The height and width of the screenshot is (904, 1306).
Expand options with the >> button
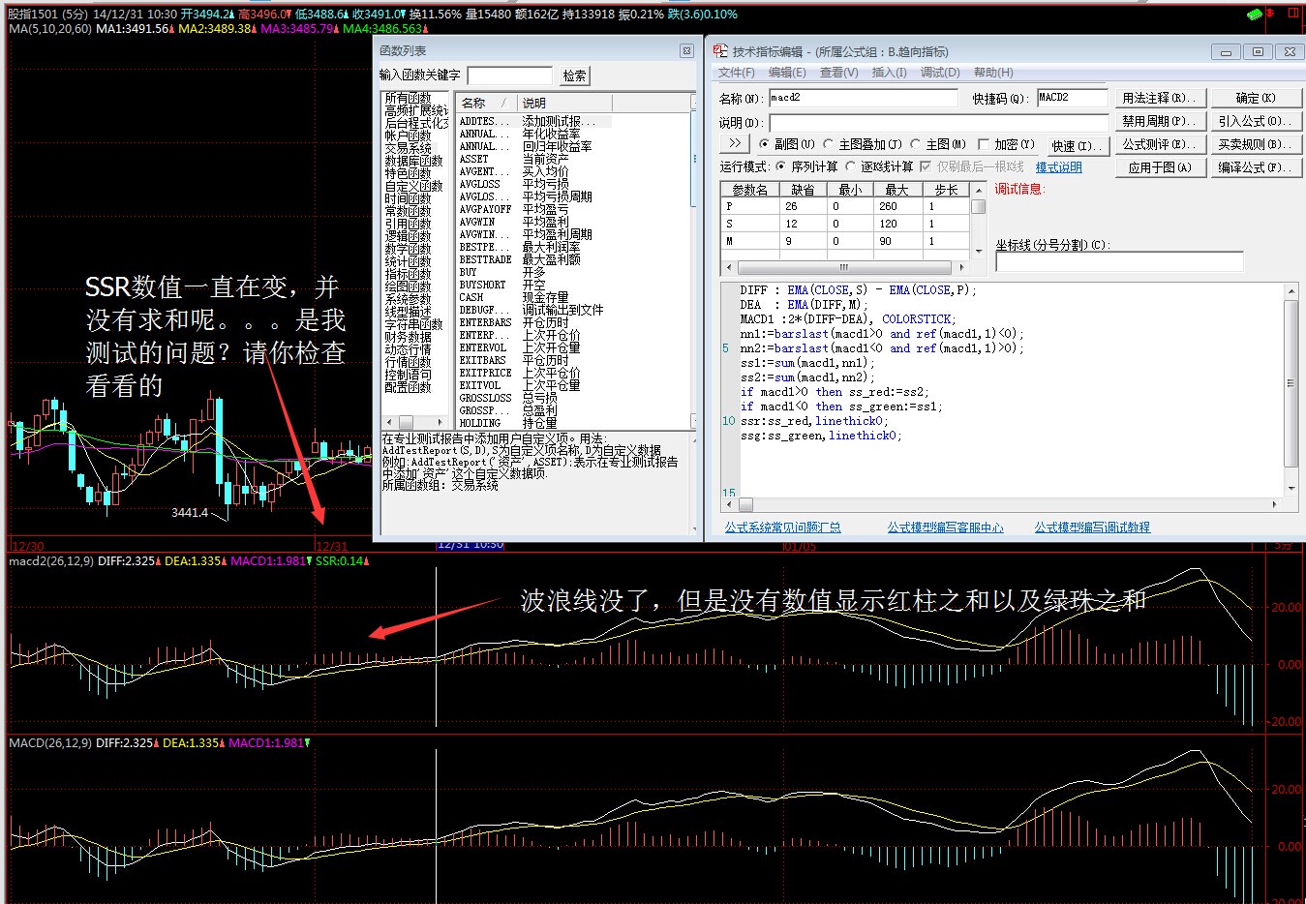[735, 143]
